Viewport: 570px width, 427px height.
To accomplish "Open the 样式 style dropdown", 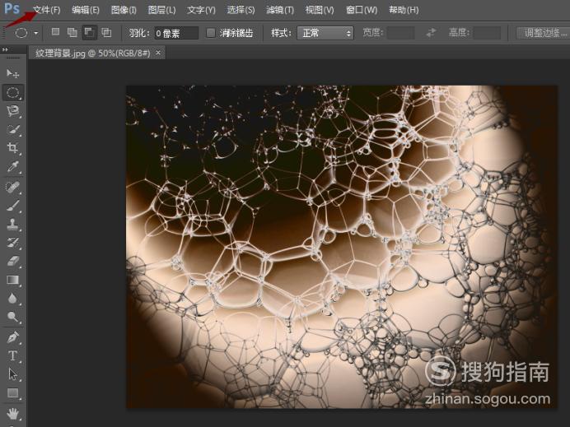I will (x=325, y=33).
